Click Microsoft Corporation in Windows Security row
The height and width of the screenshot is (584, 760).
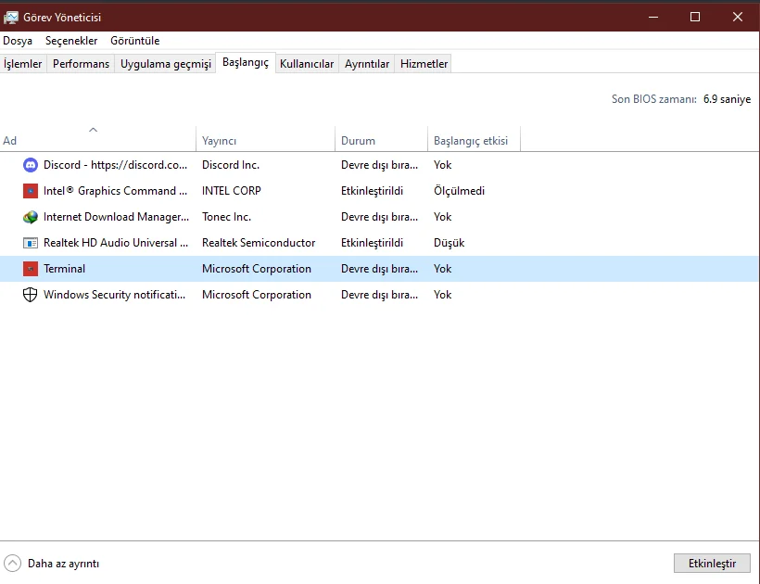(x=257, y=295)
